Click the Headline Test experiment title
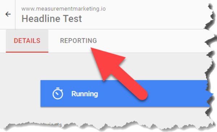Screen dimensions: 217x132 (x=52, y=19)
